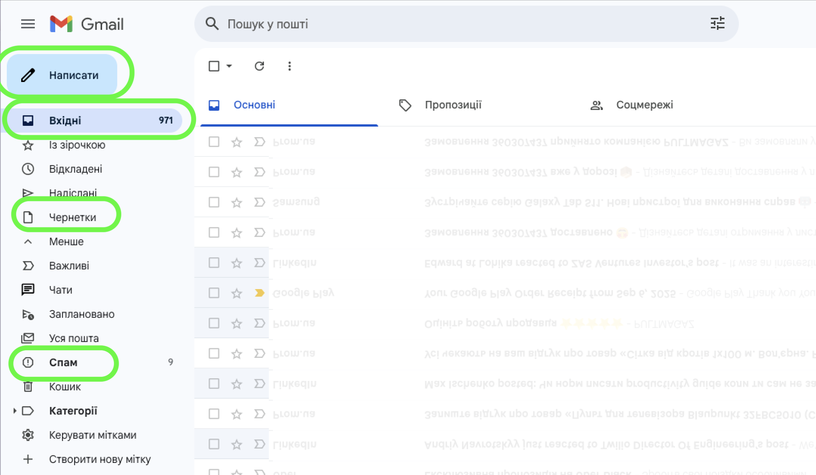Image resolution: width=816 pixels, height=475 pixels.
Task: Open search filter options icon
Action: 717,23
